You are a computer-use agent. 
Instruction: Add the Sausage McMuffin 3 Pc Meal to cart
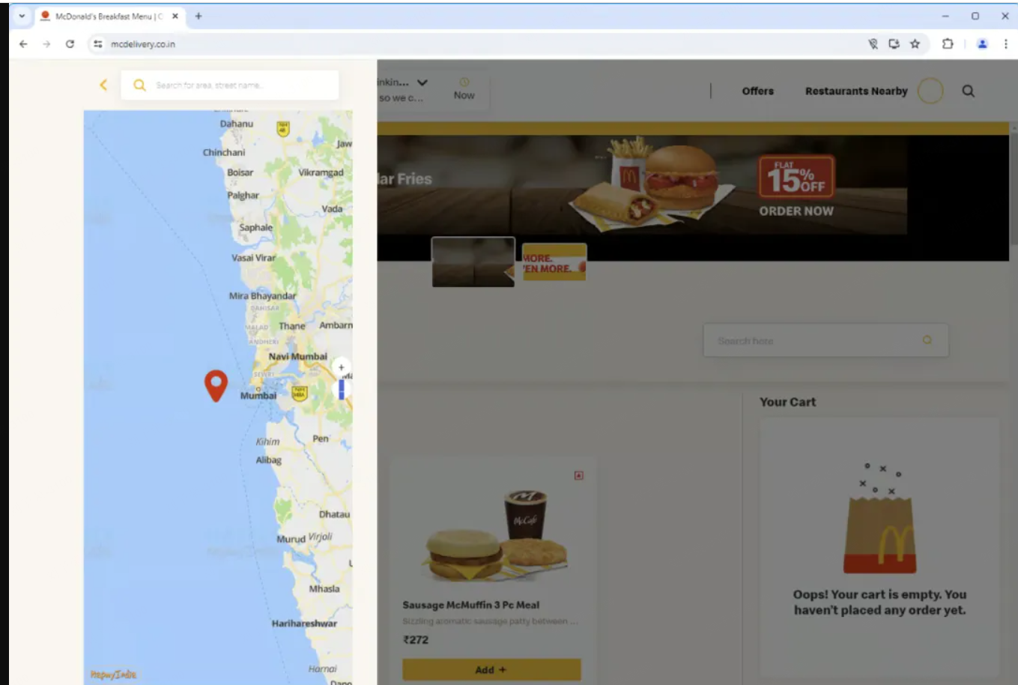click(x=491, y=669)
